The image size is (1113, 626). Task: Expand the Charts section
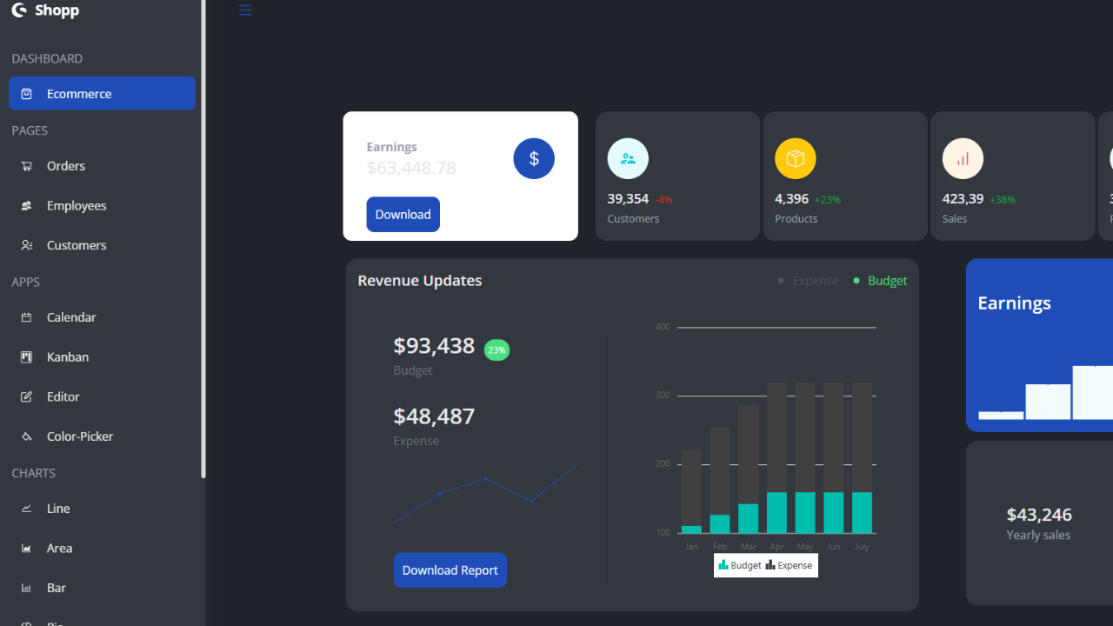[x=33, y=473]
